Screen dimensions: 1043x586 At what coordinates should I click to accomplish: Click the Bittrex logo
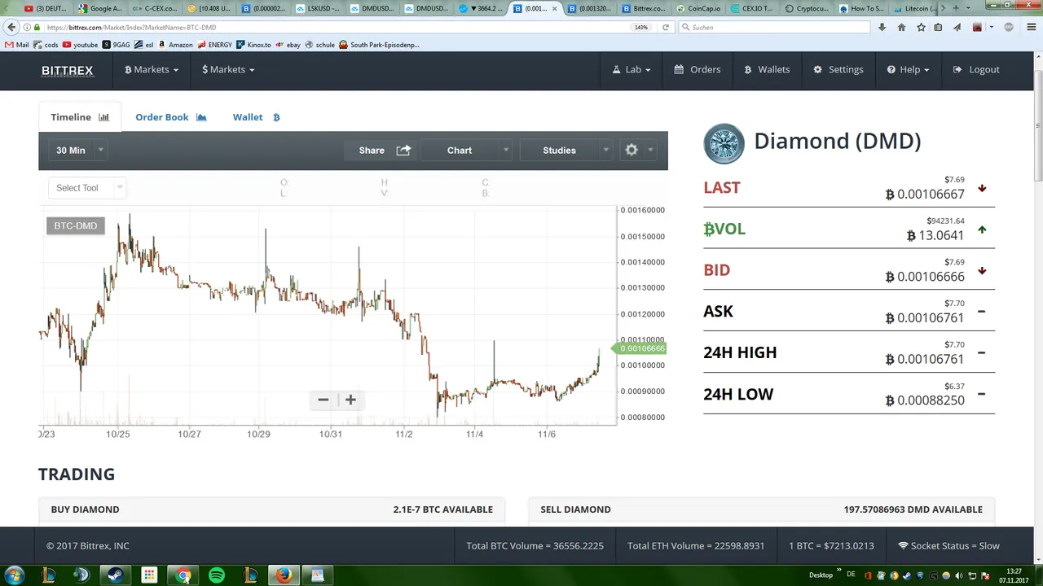pyautogui.click(x=68, y=70)
